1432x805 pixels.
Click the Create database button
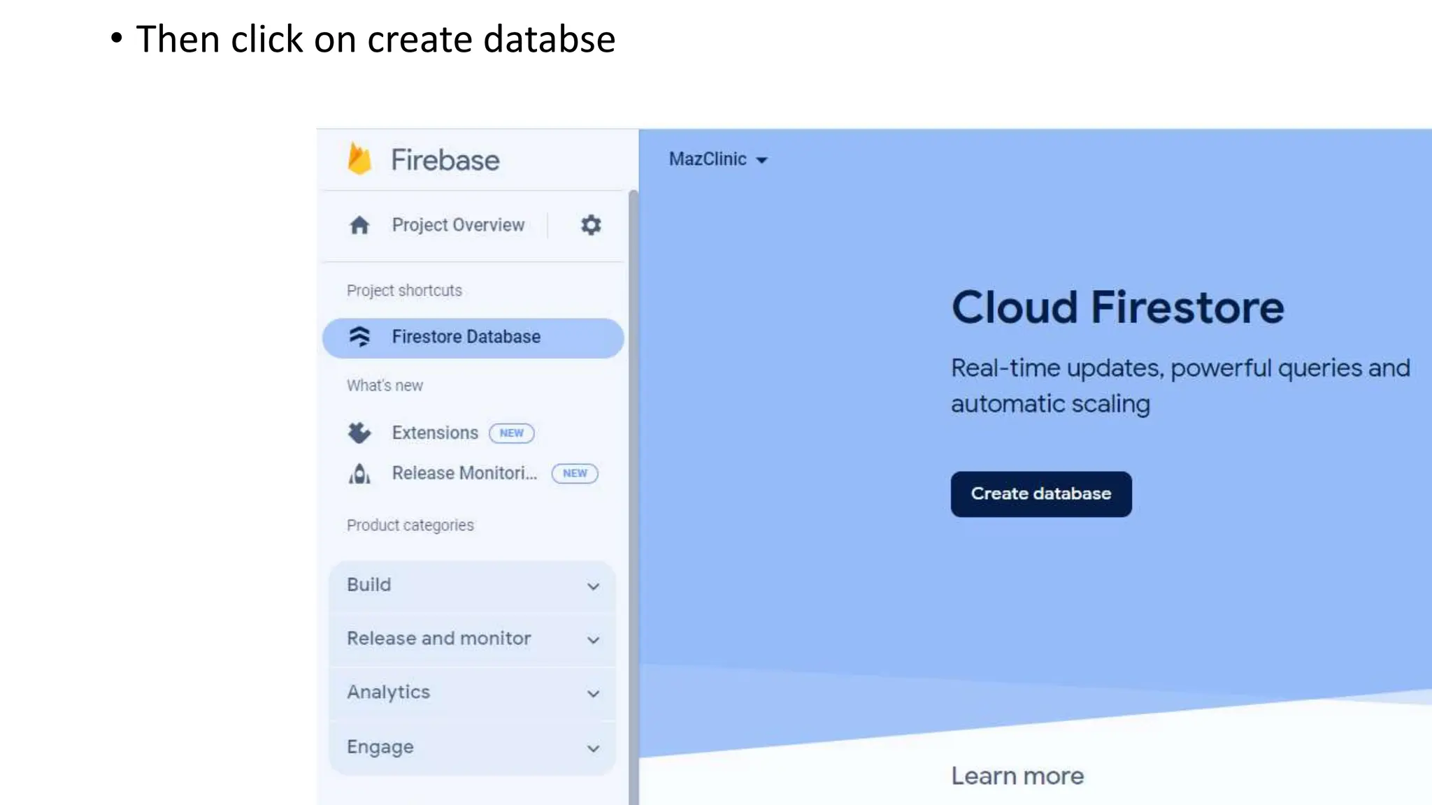tap(1040, 494)
